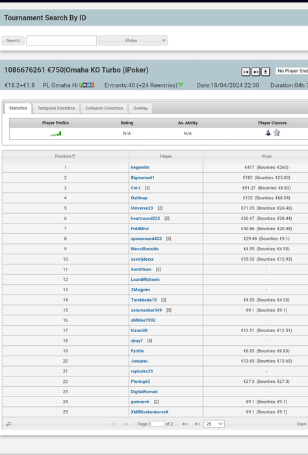Open player CorJ link
Screen dimensions: 308x455
pyautogui.click(x=135, y=188)
